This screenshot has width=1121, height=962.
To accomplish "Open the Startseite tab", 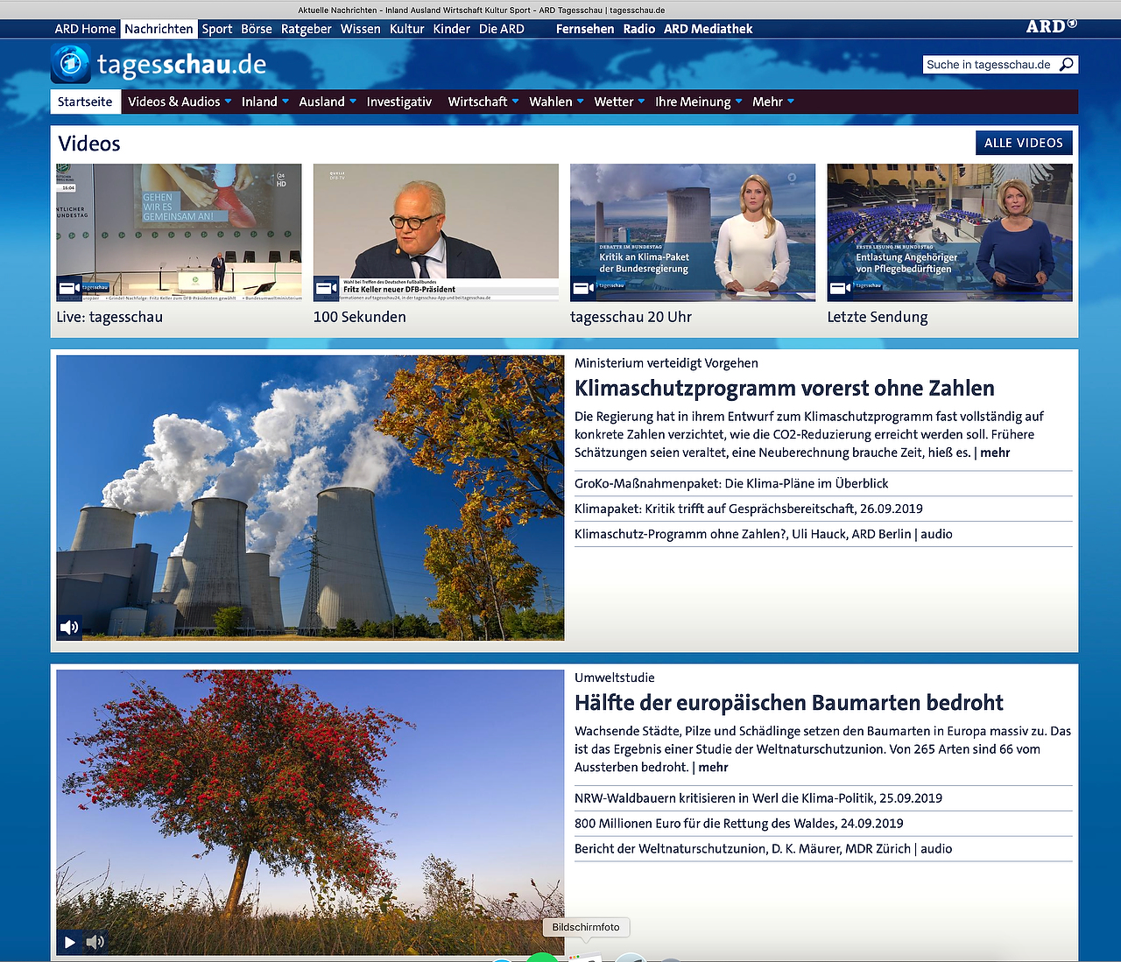I will [85, 102].
